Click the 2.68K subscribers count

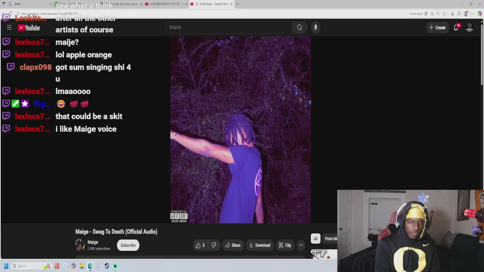click(99, 249)
